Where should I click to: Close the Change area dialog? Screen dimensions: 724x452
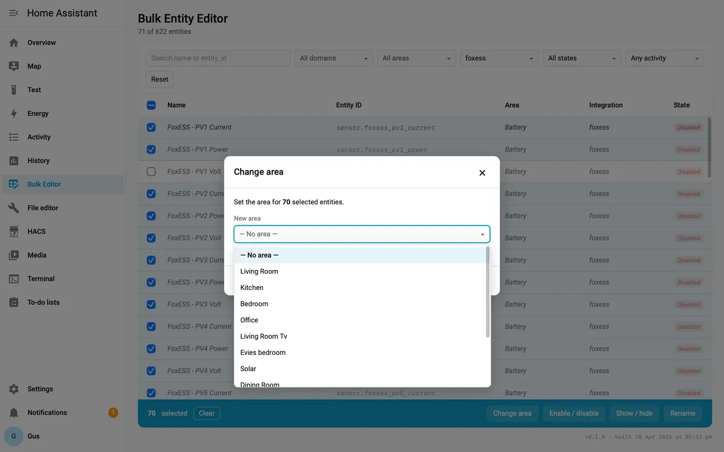pos(482,173)
